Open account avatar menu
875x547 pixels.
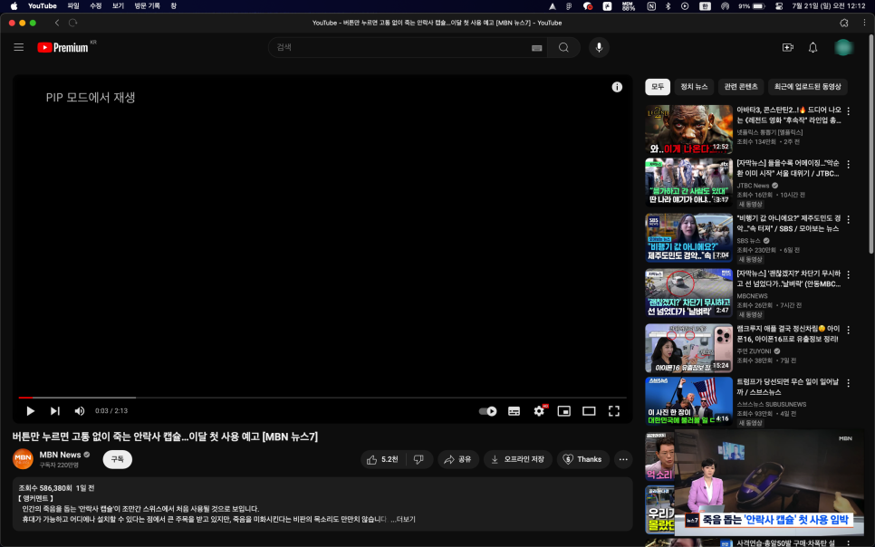click(843, 47)
